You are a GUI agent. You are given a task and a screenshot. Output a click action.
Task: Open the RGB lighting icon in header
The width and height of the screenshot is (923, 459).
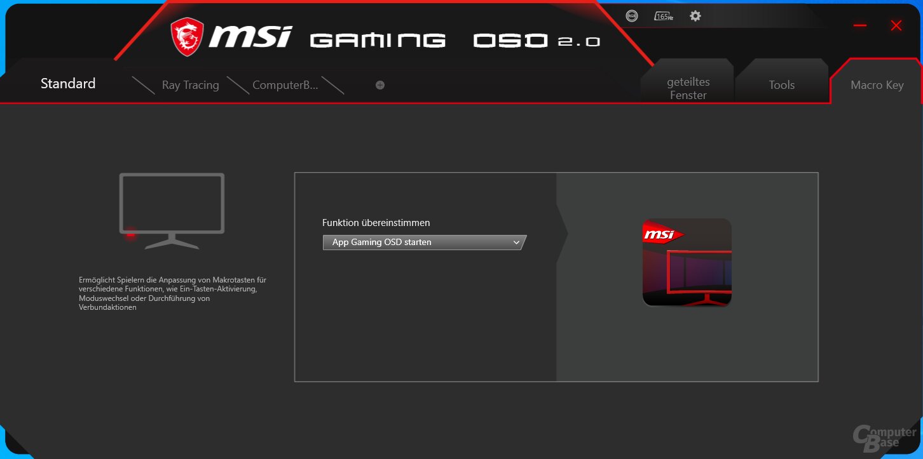(631, 17)
